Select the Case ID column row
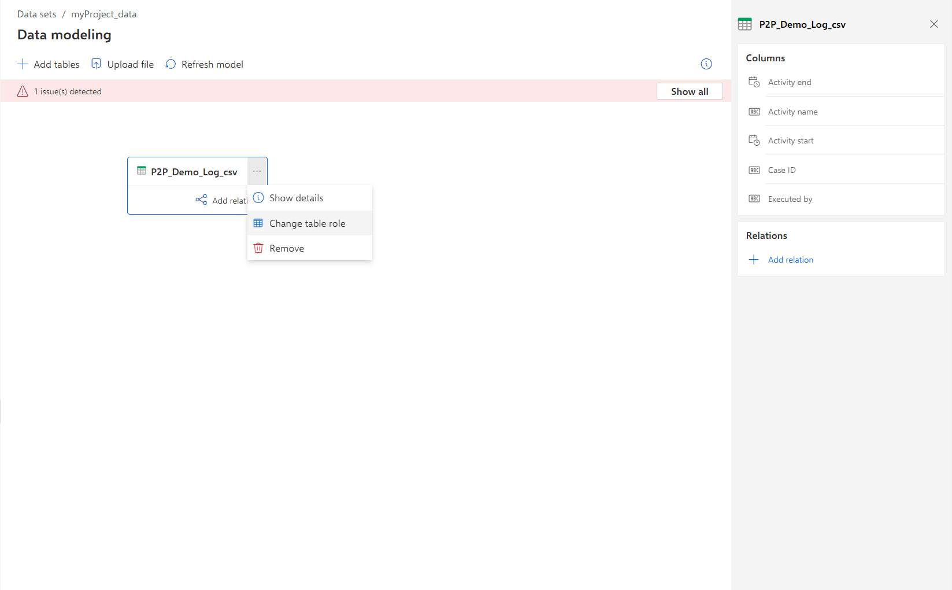This screenshot has height=590, width=952. [841, 170]
